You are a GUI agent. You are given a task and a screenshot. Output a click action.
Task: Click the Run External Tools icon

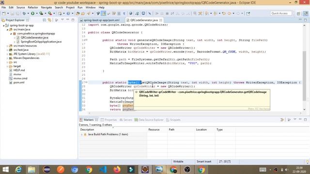[x=50, y=14]
